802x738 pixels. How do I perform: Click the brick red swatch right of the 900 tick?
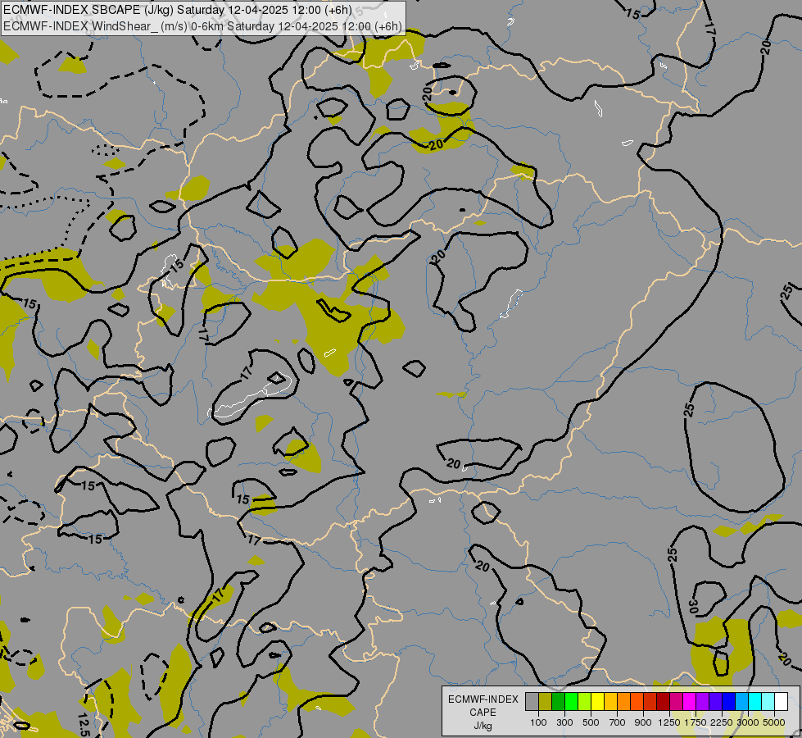(x=650, y=702)
